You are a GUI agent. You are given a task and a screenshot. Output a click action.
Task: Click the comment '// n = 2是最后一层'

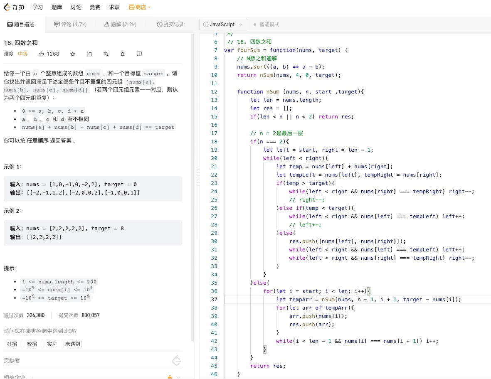276,133
